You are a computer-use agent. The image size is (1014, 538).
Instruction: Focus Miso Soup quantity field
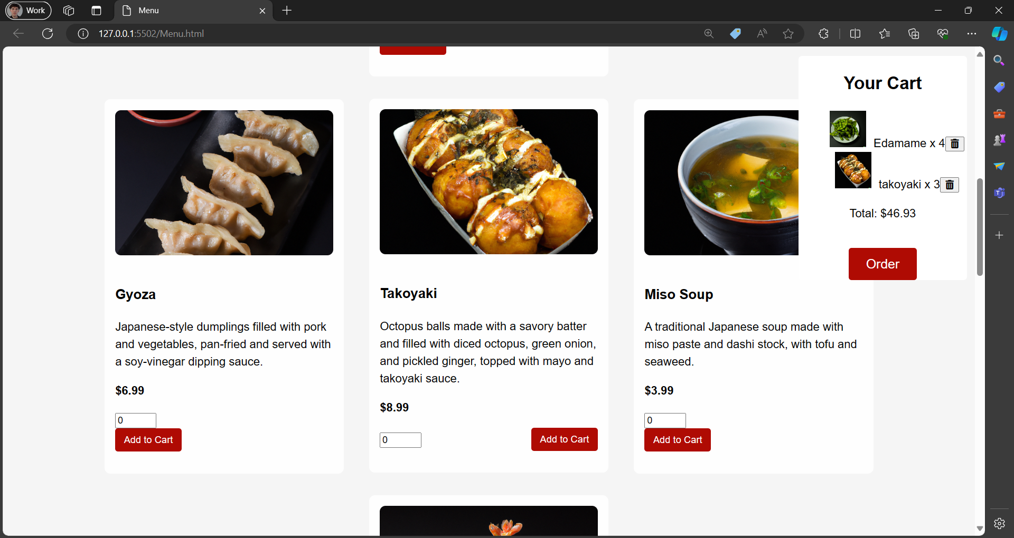point(665,420)
